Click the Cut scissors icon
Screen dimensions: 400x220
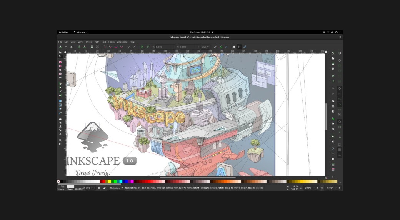coord(333,106)
